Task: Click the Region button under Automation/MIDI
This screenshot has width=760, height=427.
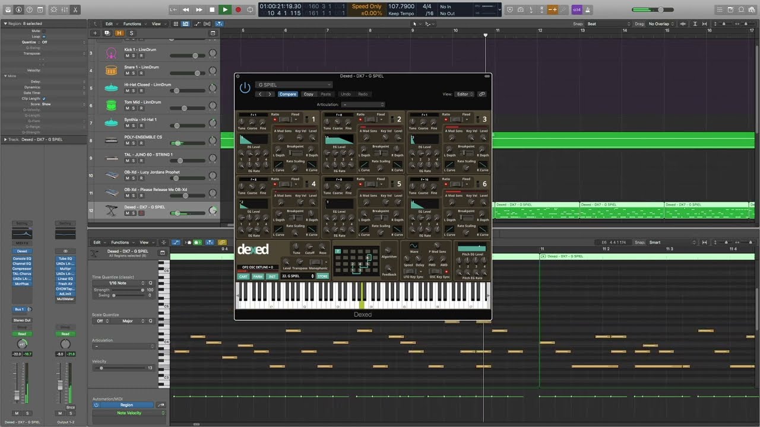Action: pyautogui.click(x=127, y=405)
